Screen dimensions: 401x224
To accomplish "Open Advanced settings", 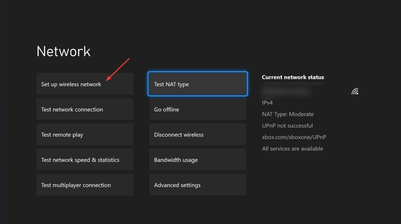I will pos(197,185).
